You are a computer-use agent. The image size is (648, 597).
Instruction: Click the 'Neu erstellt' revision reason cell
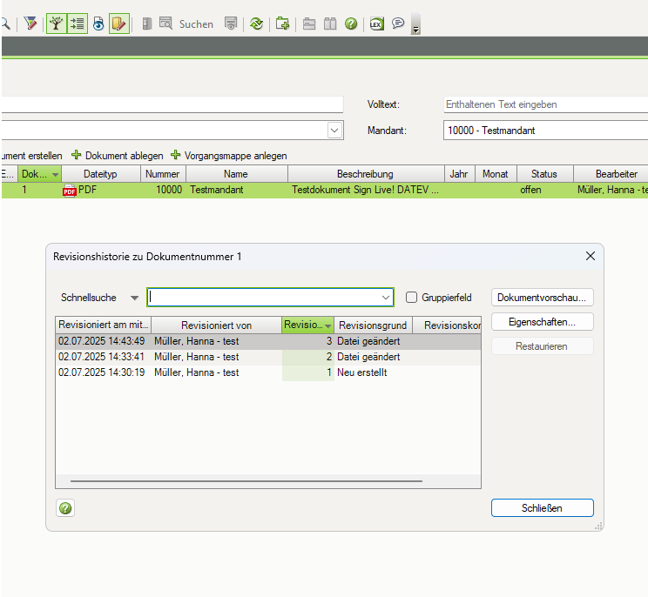[362, 372]
